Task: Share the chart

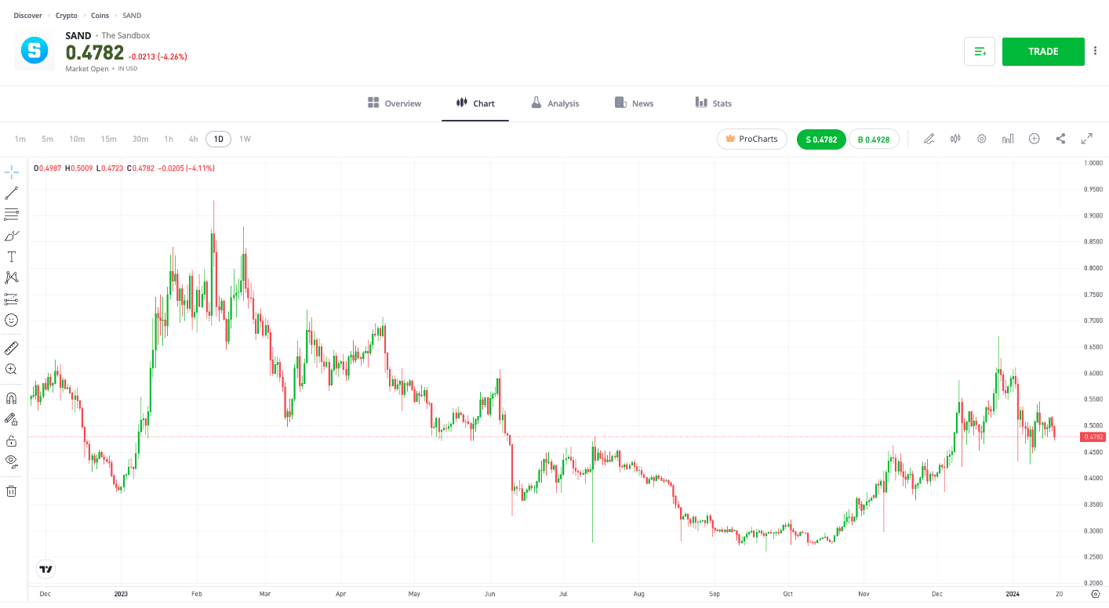Action: point(1060,139)
